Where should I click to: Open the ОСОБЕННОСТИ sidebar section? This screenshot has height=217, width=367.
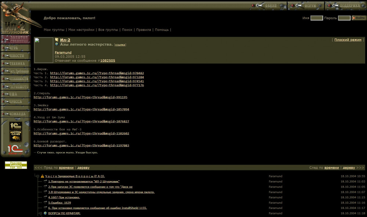pyautogui.click(x=15, y=79)
